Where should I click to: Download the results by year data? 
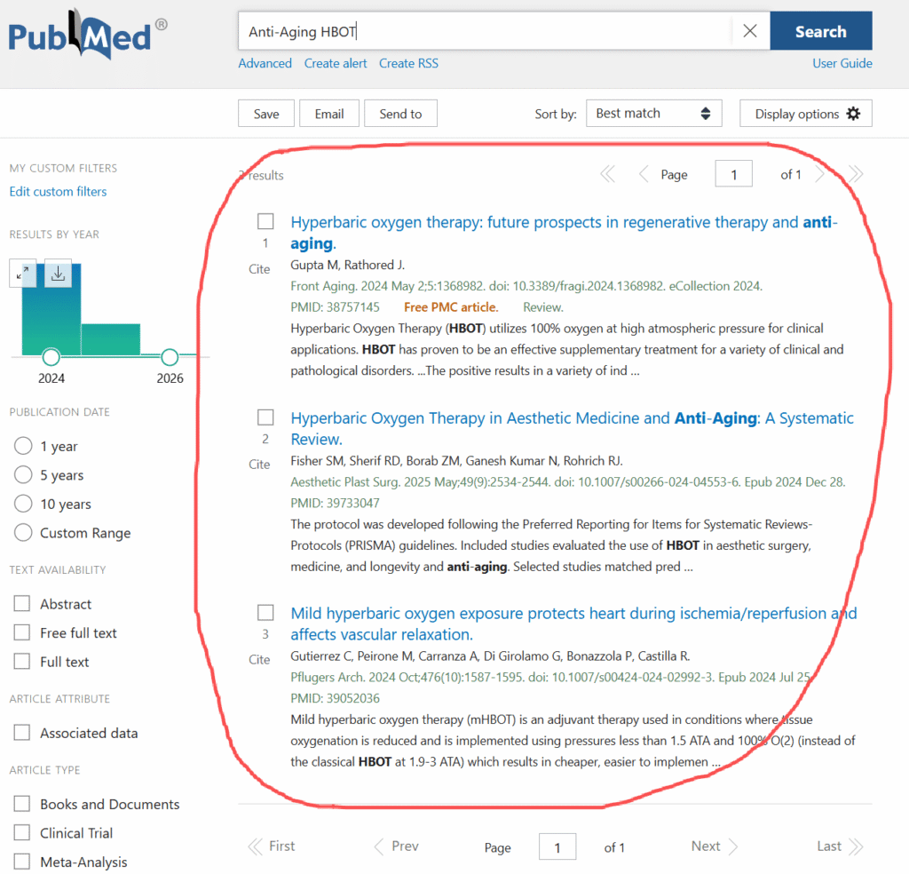pos(58,273)
